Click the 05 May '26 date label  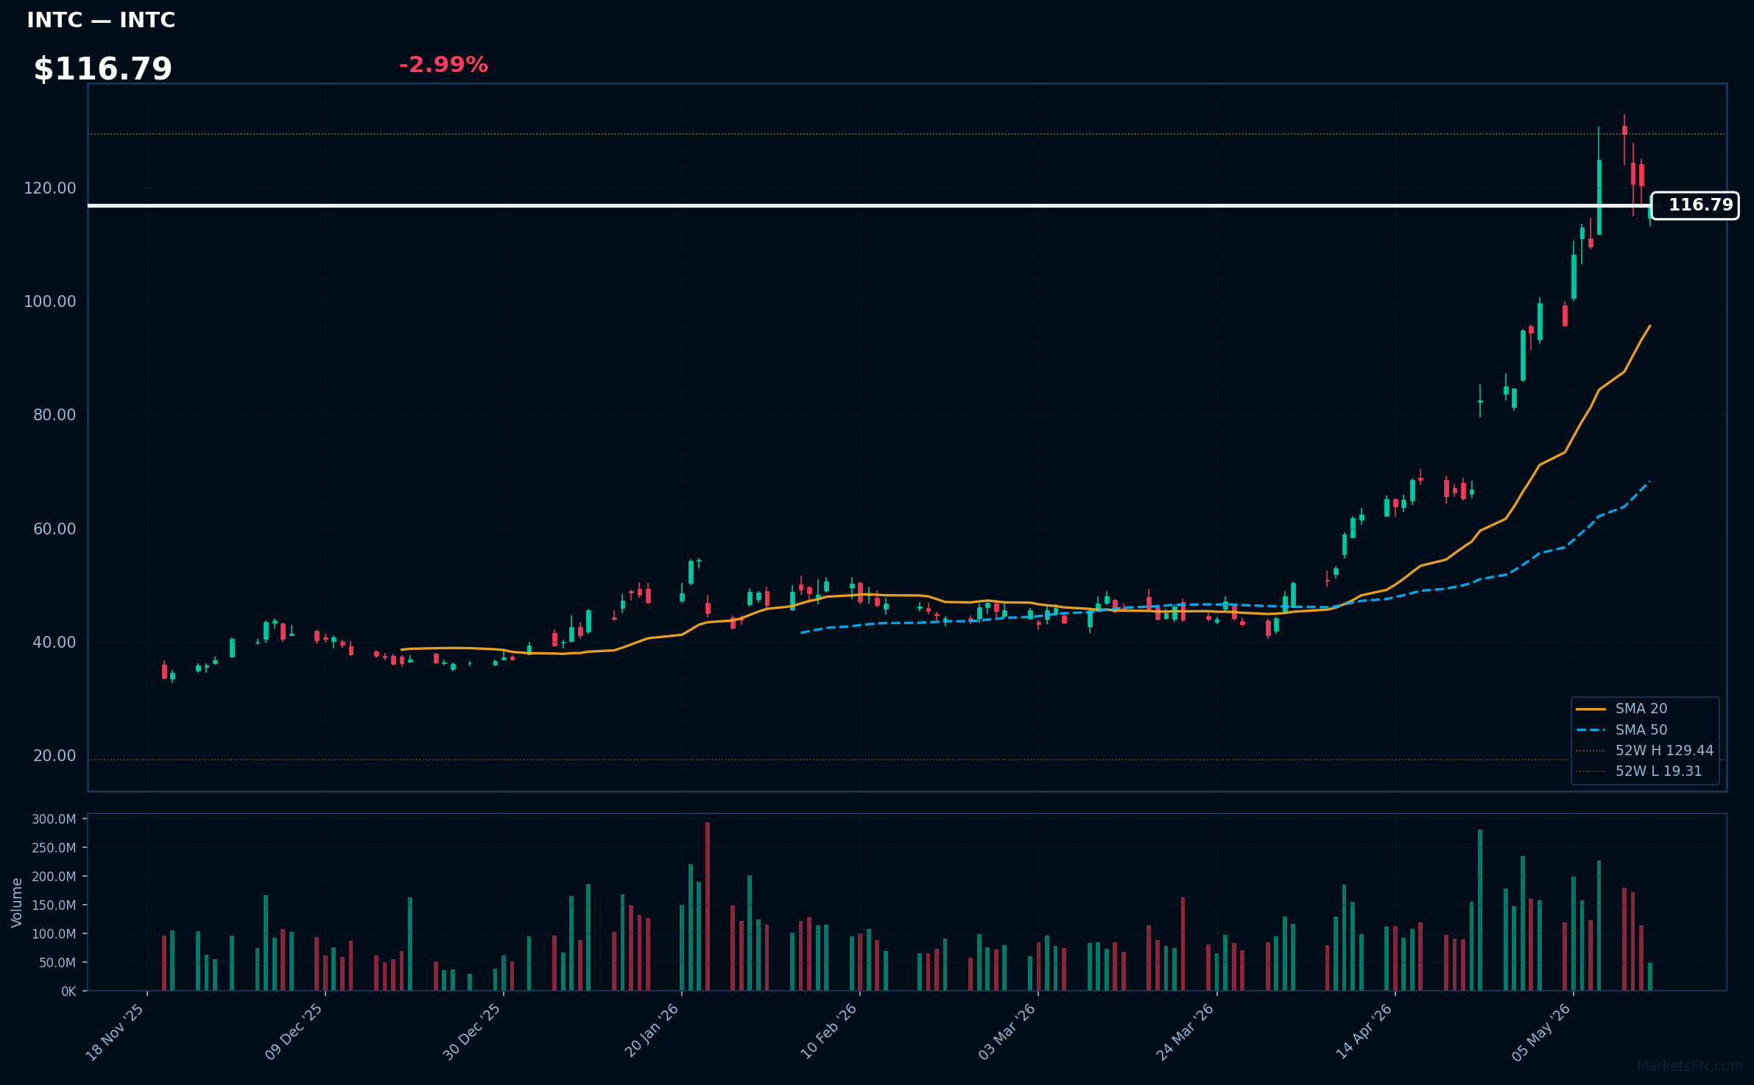click(1542, 1032)
